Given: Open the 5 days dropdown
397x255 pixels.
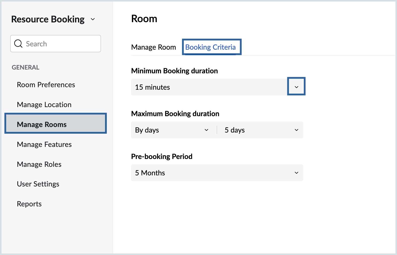Looking at the screenshot, I should pos(260,130).
